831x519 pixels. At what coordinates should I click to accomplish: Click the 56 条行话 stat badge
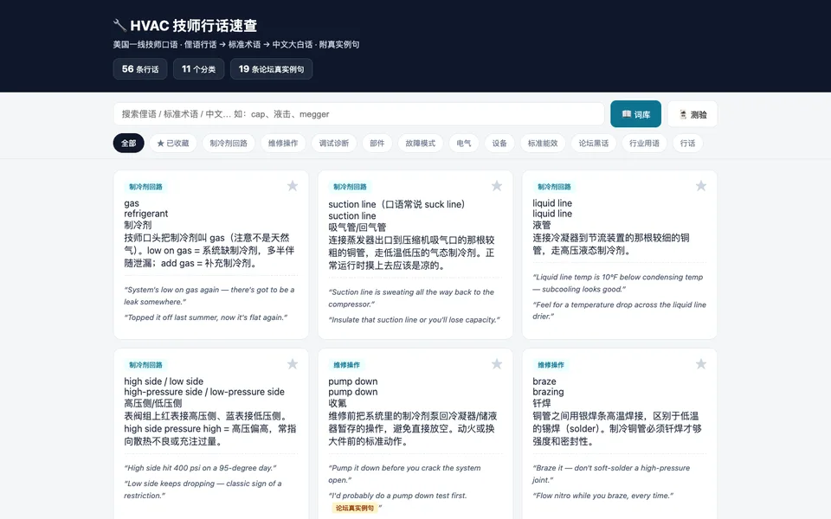pyautogui.click(x=140, y=69)
